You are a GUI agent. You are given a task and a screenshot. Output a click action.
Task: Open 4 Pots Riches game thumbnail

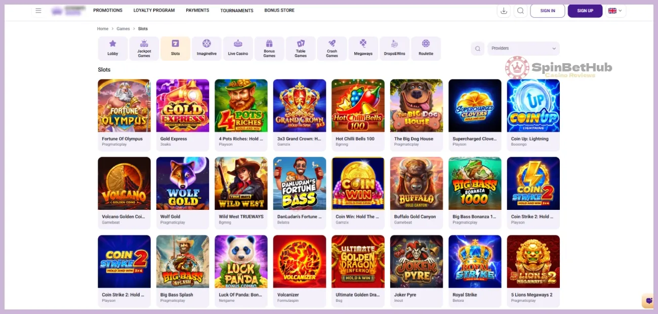pos(241,106)
